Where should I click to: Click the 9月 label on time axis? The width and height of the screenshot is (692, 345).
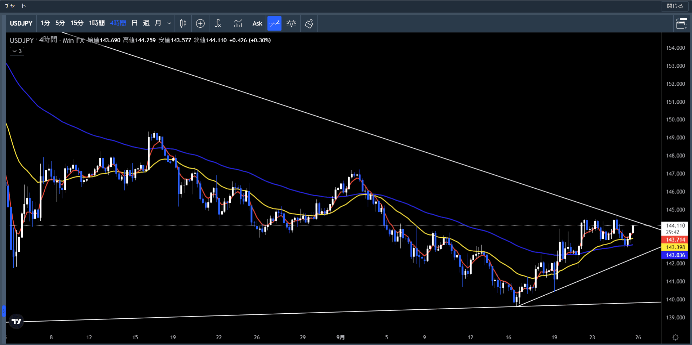click(x=341, y=337)
